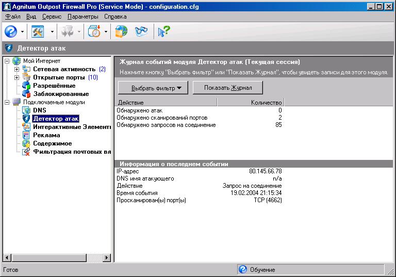The height and width of the screenshot is (277, 396).
Task: Click the Детектор атак shield tree icon
Action: tap(26, 119)
